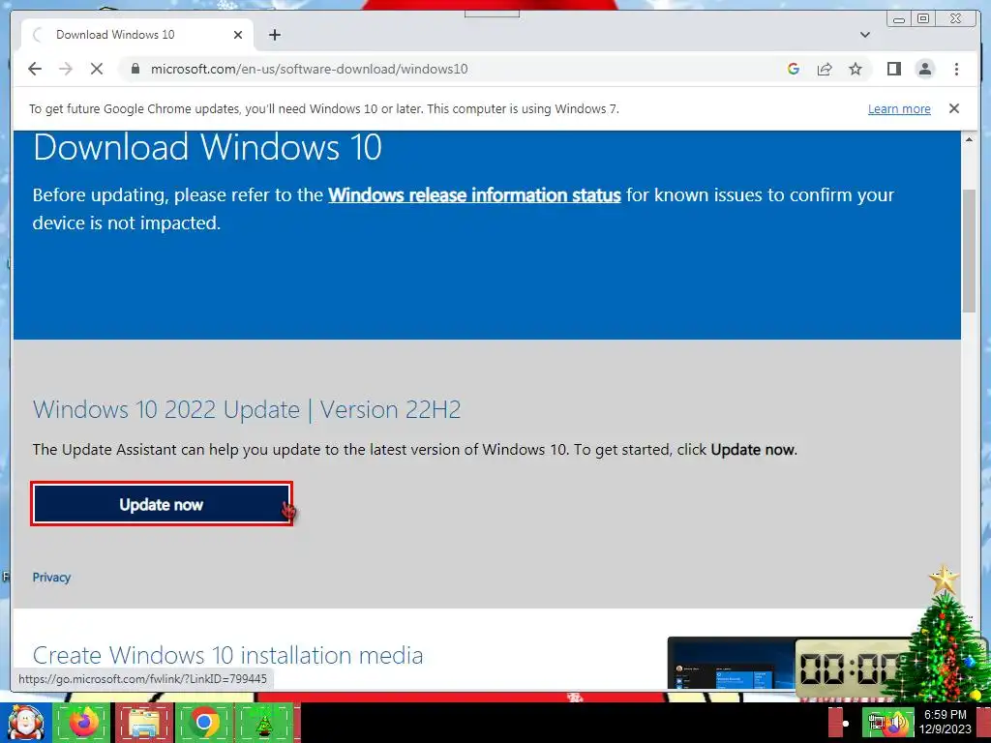Click the Update now button
This screenshot has height=743, width=991.
click(162, 504)
